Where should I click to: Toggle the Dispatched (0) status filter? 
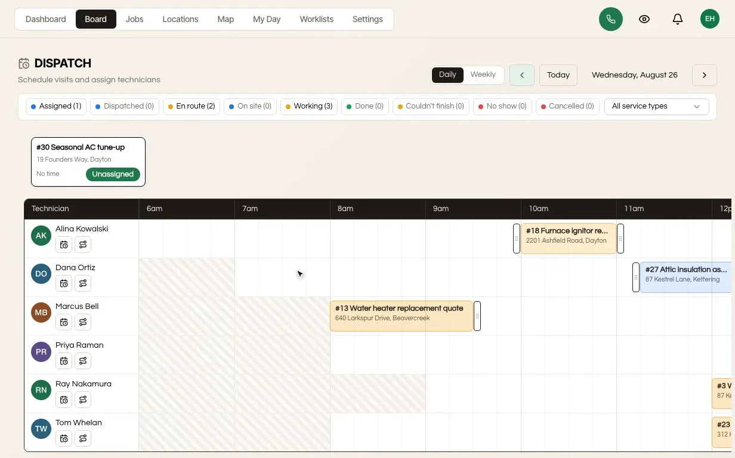click(x=125, y=106)
